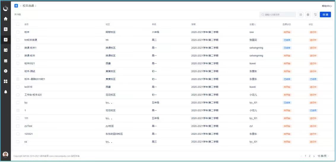Viewport: 336px width, 162px height.
Task: Open the four-squares apps icon in sidebar
Action: (x=5, y=81)
